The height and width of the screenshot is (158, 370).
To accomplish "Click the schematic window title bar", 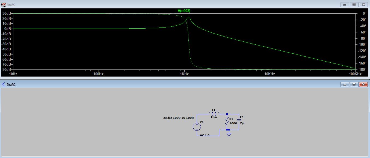I will [x=164, y=84].
